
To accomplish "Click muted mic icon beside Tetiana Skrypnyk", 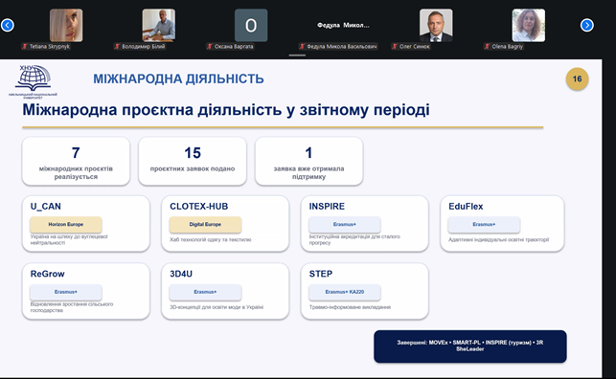I will [x=25, y=46].
